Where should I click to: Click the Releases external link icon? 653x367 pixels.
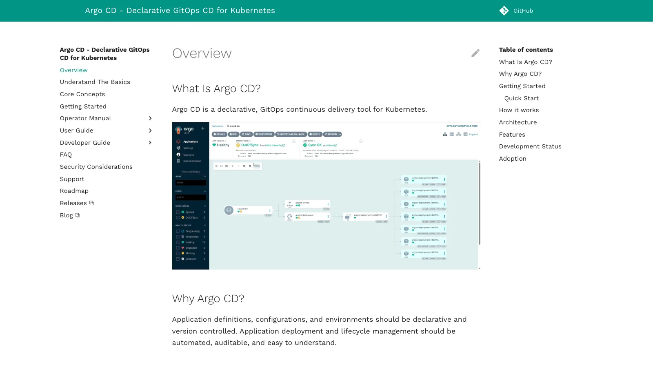[x=92, y=203]
